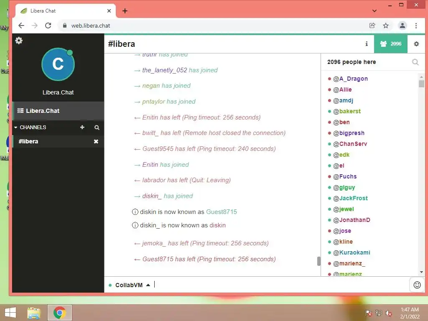
Task: Click the chat messages scrollbar thumb
Action: coord(318,261)
